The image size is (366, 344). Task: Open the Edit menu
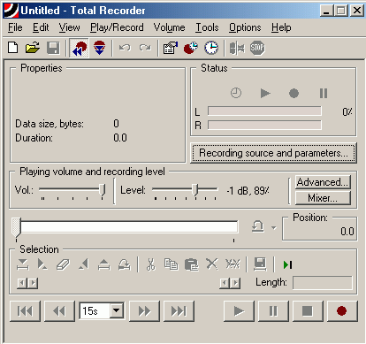pos(41,27)
